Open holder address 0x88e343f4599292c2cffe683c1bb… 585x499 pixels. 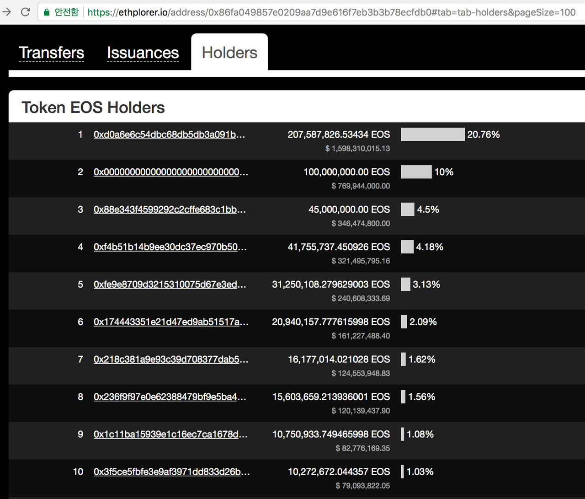[170, 209]
